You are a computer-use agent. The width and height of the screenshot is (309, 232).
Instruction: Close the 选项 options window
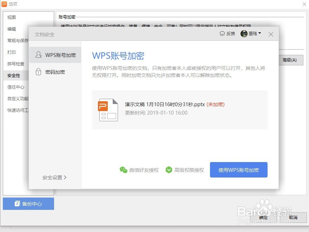[x=304, y=4]
